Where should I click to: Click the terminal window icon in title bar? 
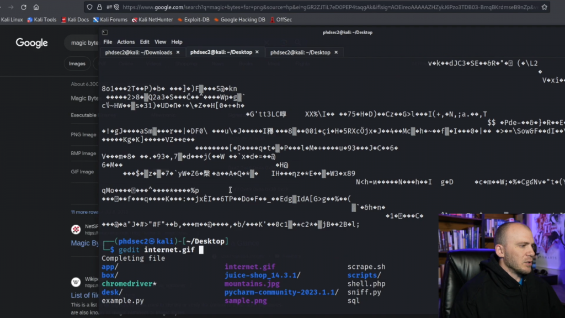click(105, 32)
